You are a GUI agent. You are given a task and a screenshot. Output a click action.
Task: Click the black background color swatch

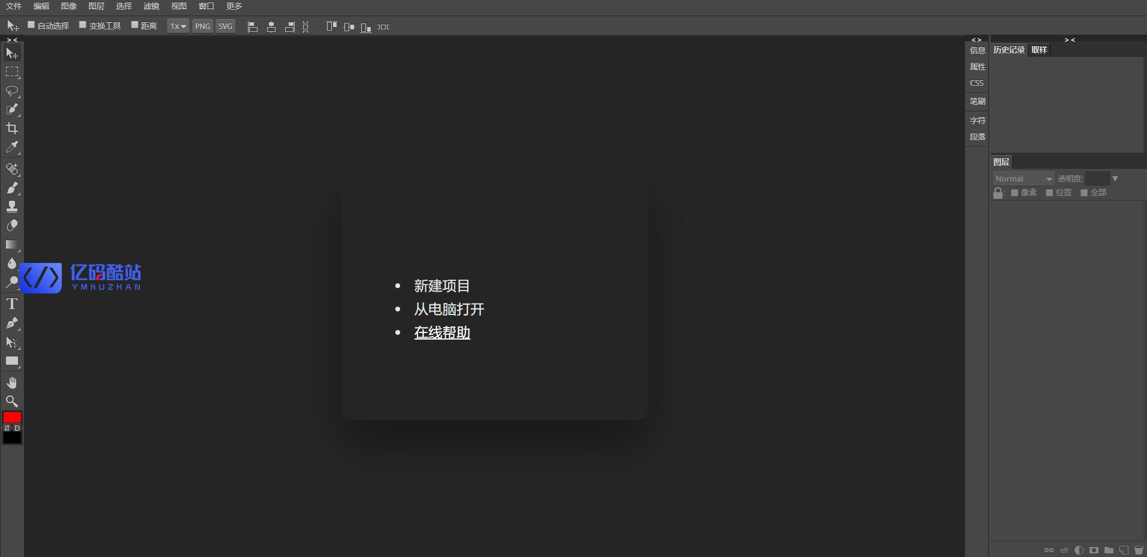12,438
